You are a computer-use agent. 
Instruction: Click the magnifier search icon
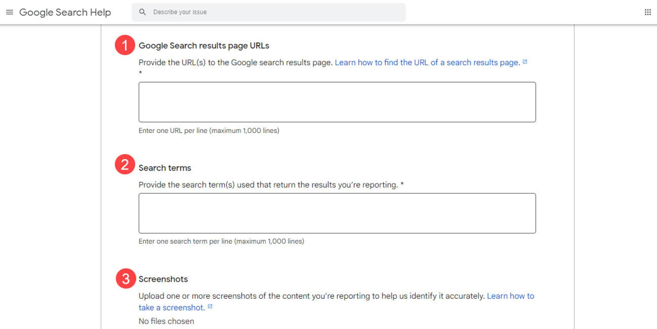click(x=142, y=12)
